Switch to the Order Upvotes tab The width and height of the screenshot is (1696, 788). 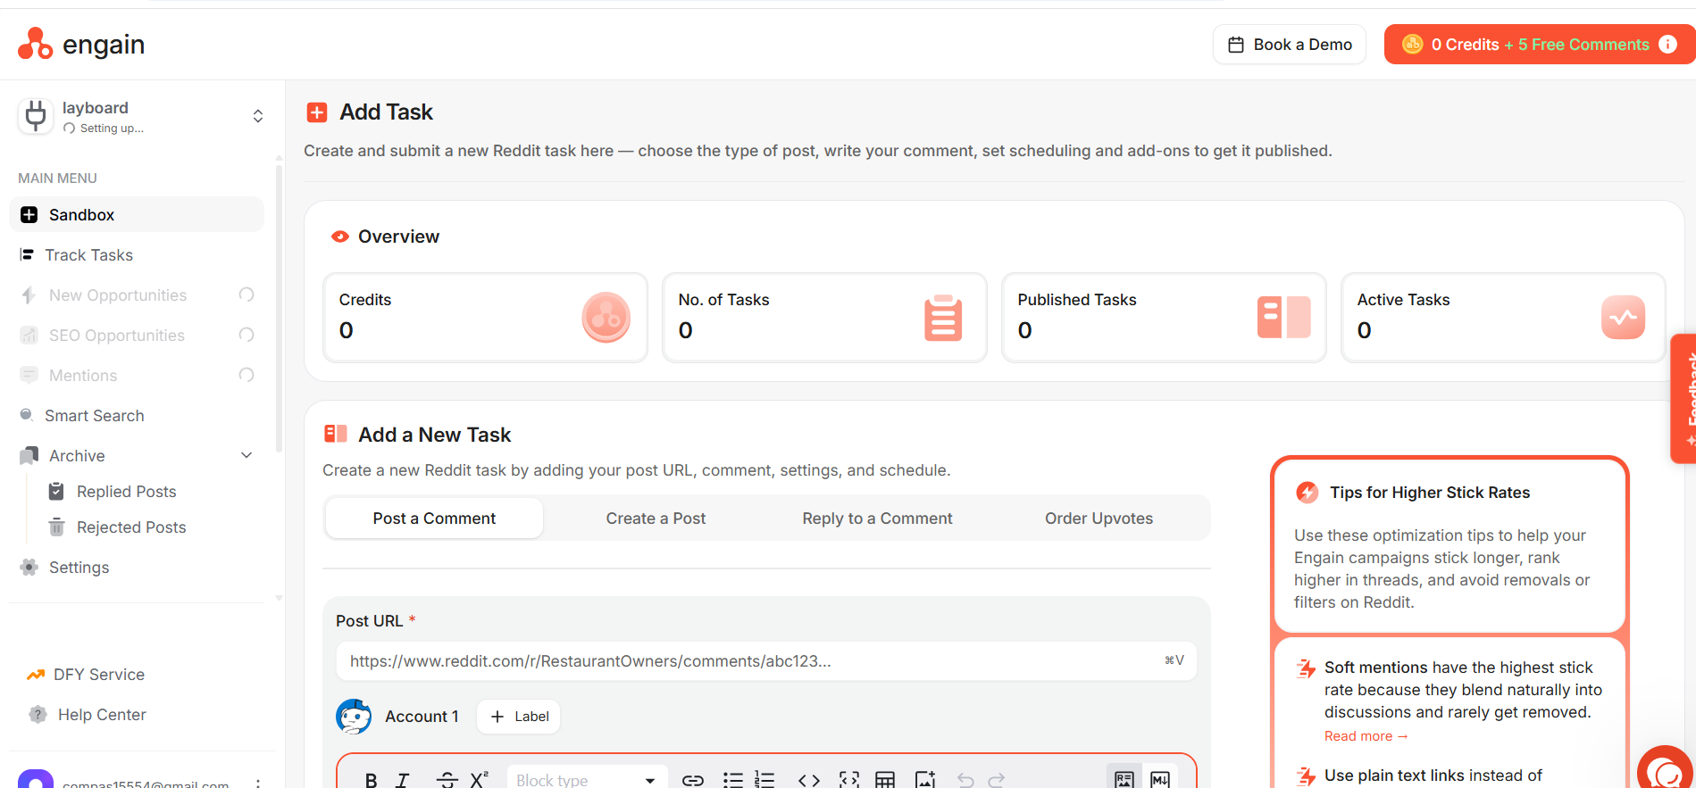click(x=1099, y=518)
